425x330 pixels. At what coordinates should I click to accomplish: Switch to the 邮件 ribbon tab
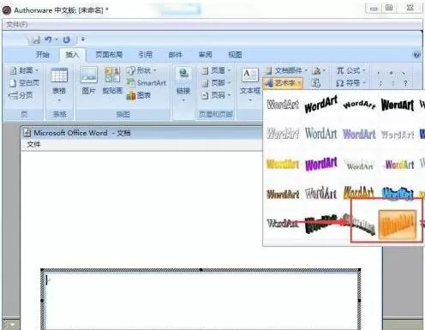[x=175, y=54]
